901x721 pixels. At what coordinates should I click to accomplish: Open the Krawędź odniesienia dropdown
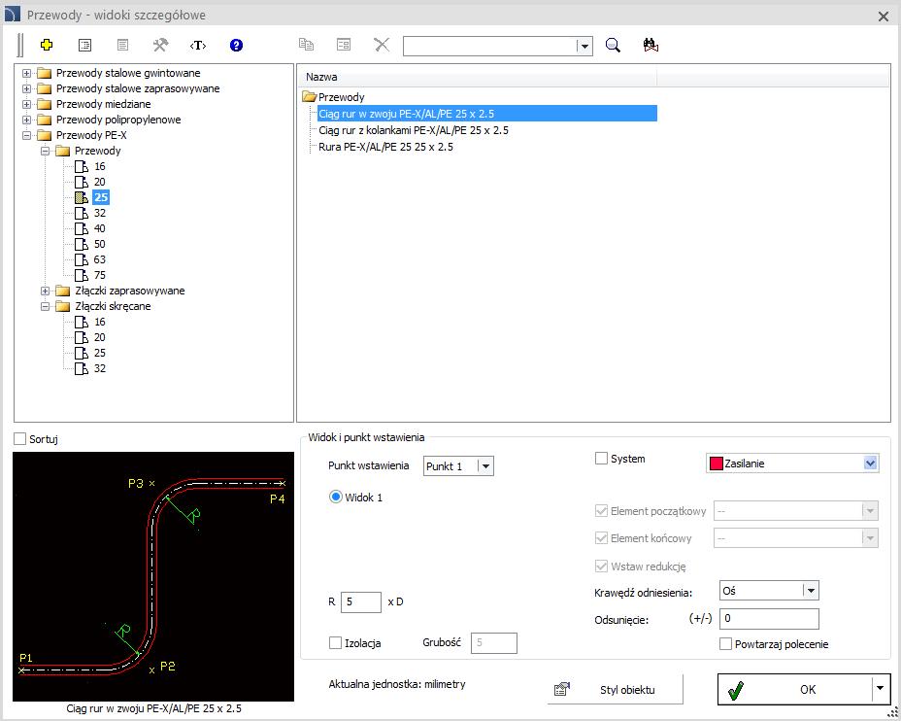[811, 591]
